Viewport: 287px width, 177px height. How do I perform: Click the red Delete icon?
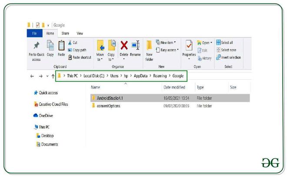point(124,45)
